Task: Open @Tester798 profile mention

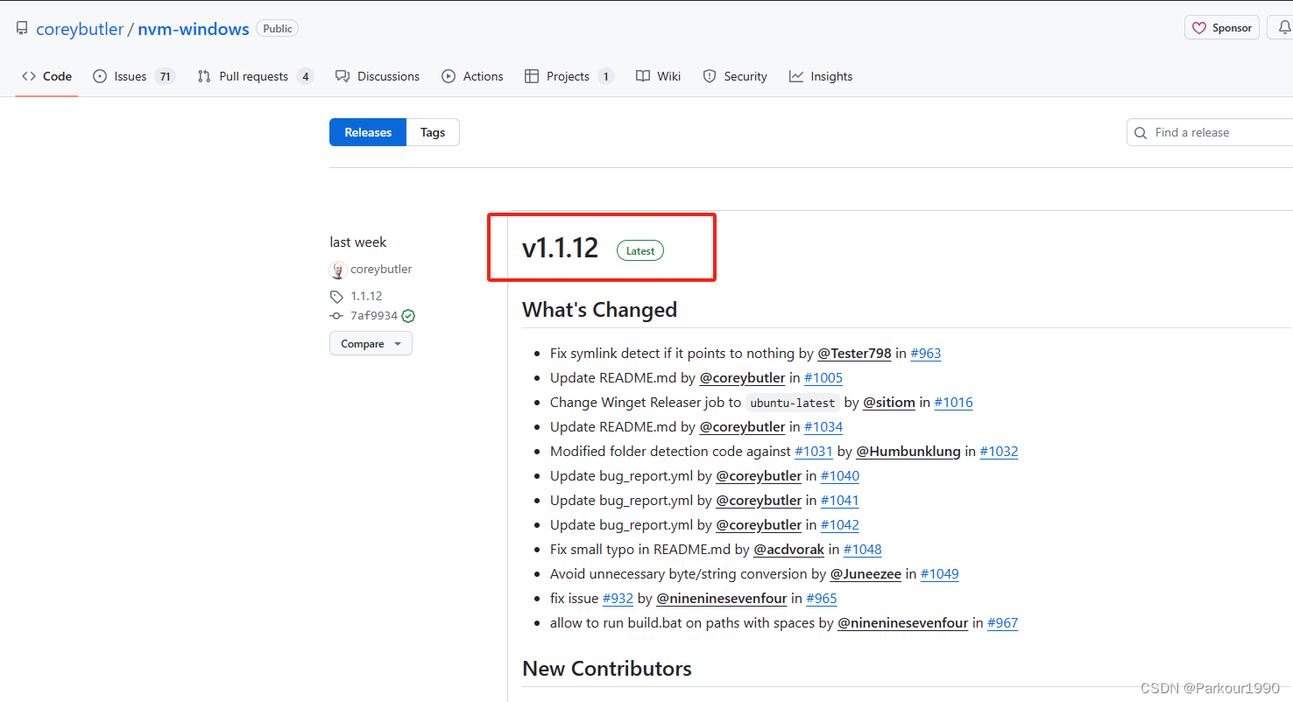Action: pos(854,354)
